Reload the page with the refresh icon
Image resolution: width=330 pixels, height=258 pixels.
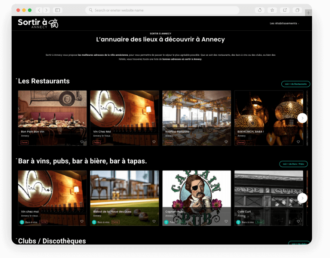260,10
